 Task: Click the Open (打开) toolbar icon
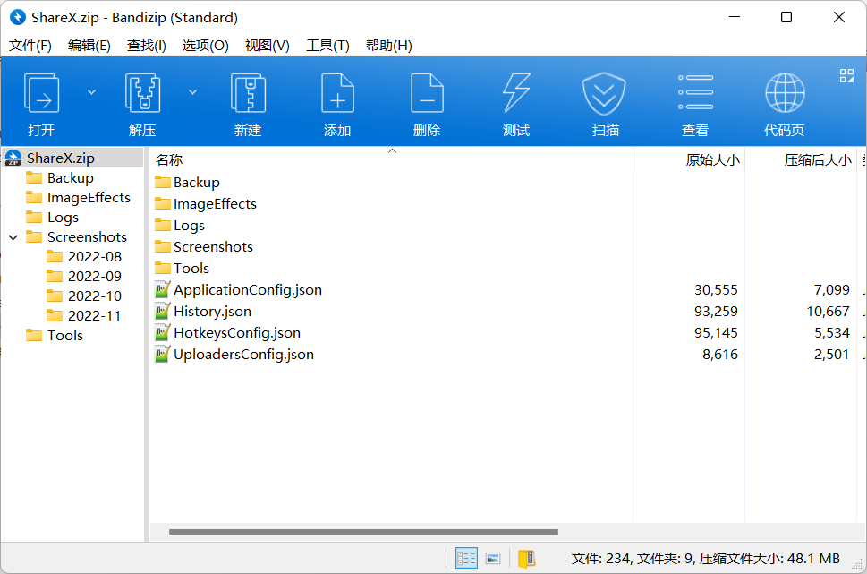41,93
